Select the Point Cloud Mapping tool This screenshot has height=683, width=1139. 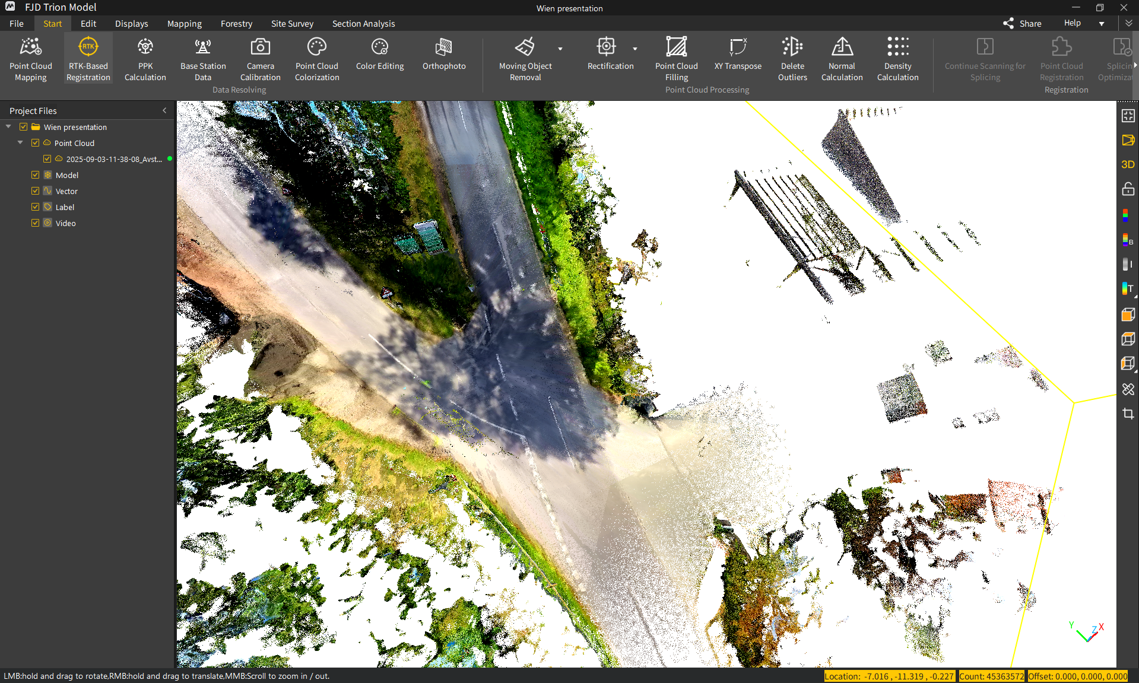tap(30, 58)
